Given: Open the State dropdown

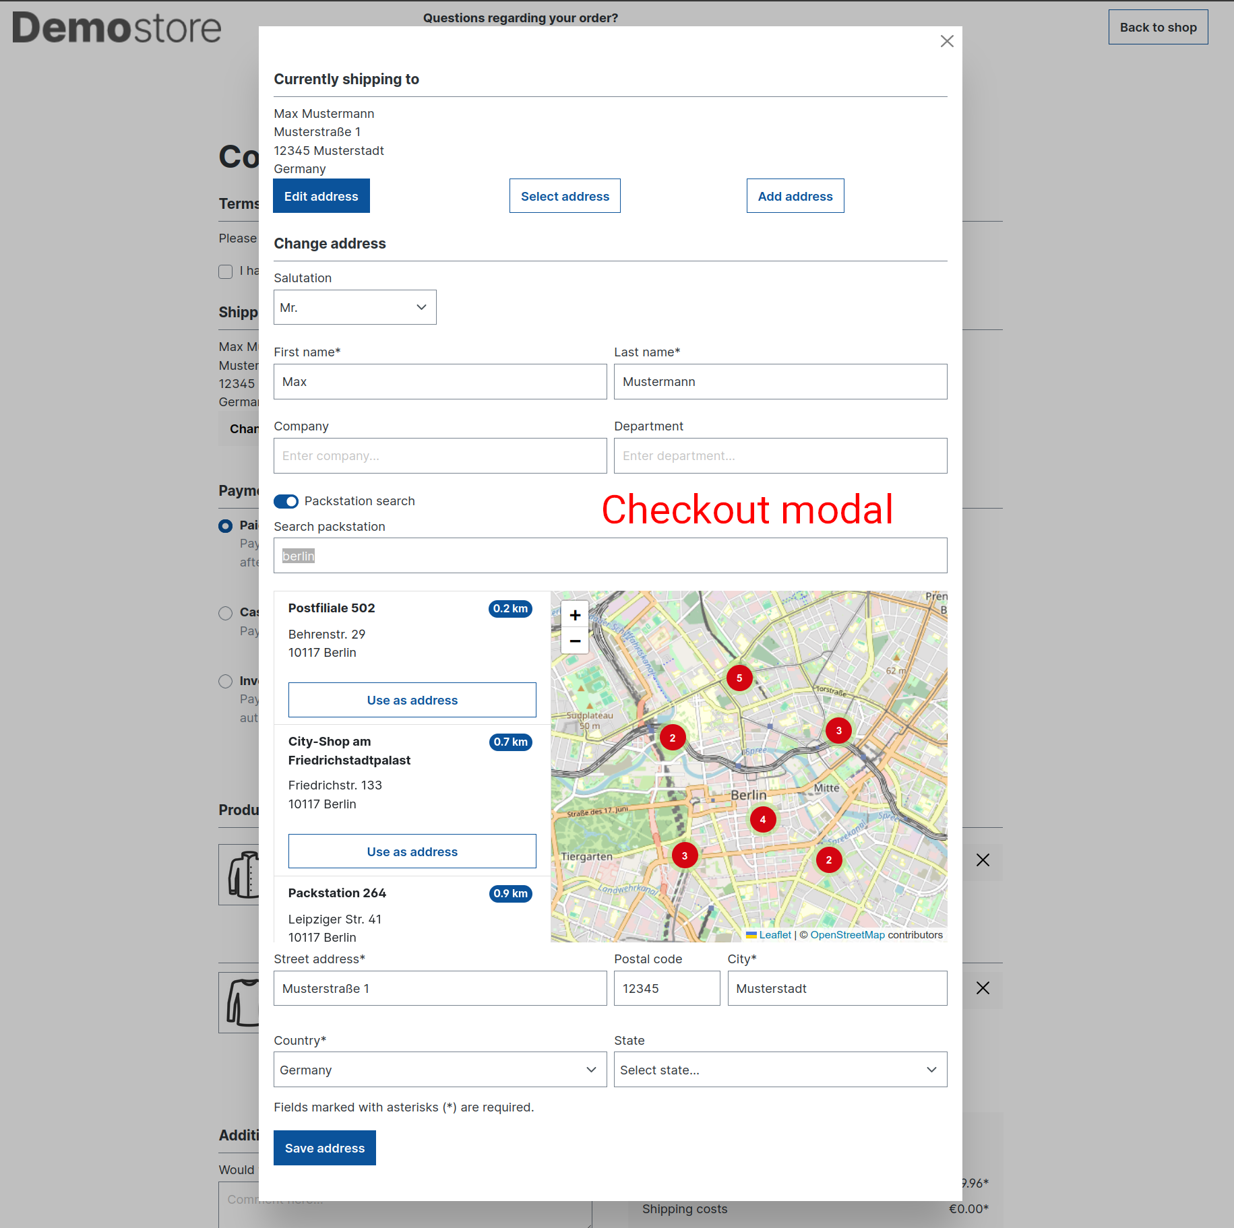Looking at the screenshot, I should coord(780,1070).
